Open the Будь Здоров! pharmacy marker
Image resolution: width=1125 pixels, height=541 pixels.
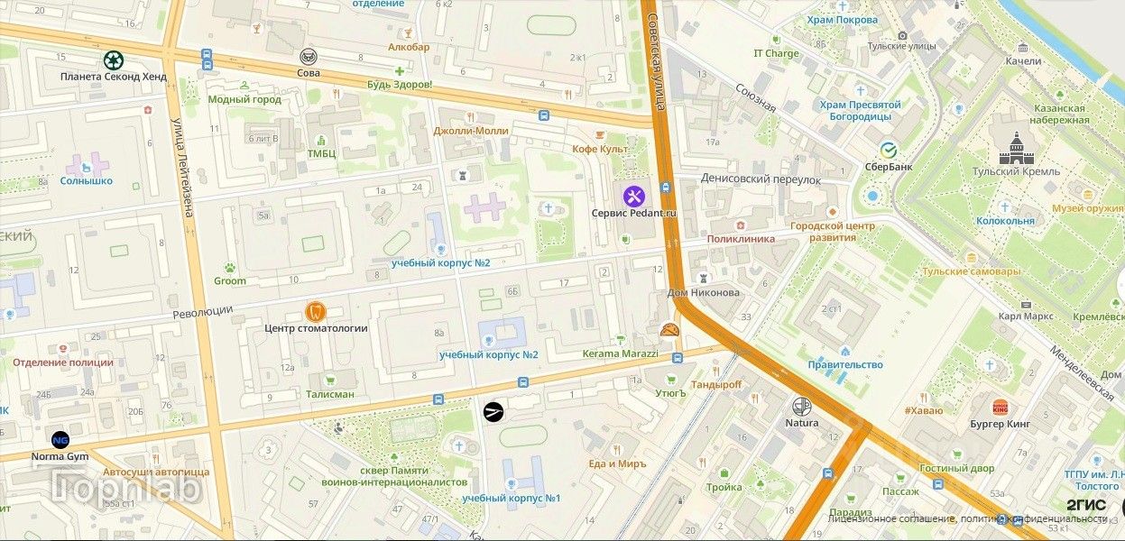(x=399, y=70)
